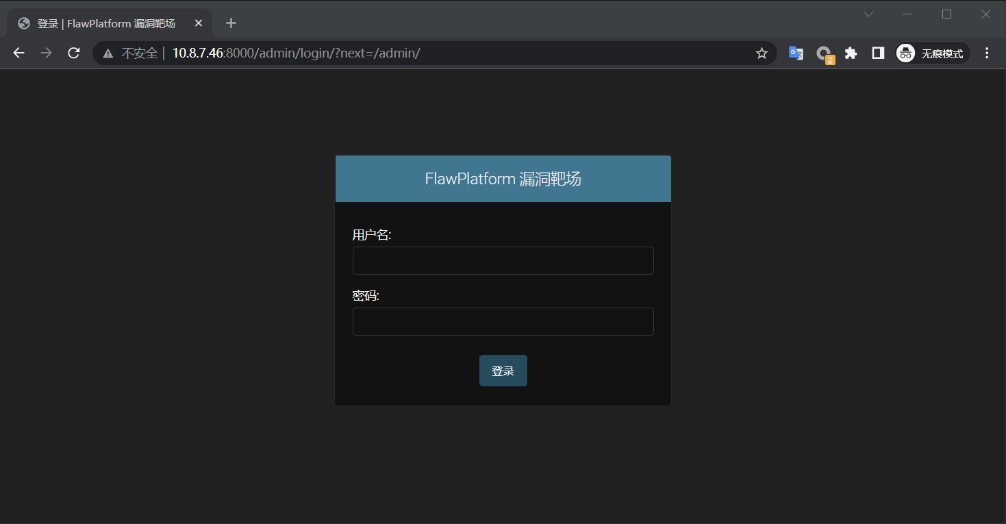Open the Chrome three-dot menu
Viewport: 1006px width, 524px height.
(x=987, y=53)
